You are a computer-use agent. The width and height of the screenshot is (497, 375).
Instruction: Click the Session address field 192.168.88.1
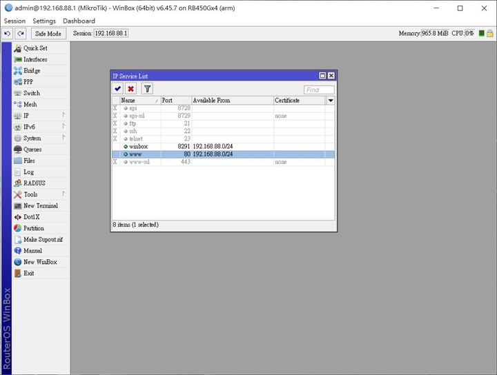111,34
